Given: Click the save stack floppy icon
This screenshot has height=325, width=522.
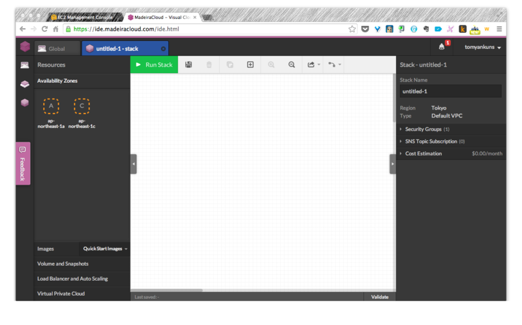Looking at the screenshot, I should click(x=189, y=65).
